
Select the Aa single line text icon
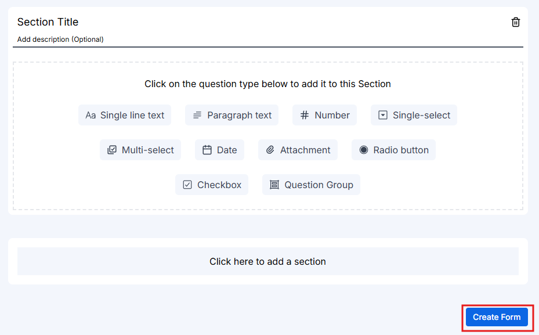point(91,115)
